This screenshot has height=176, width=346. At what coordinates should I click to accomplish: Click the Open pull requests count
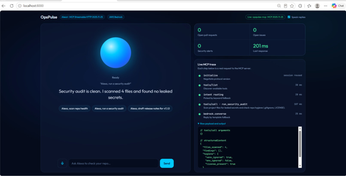coord(199,30)
